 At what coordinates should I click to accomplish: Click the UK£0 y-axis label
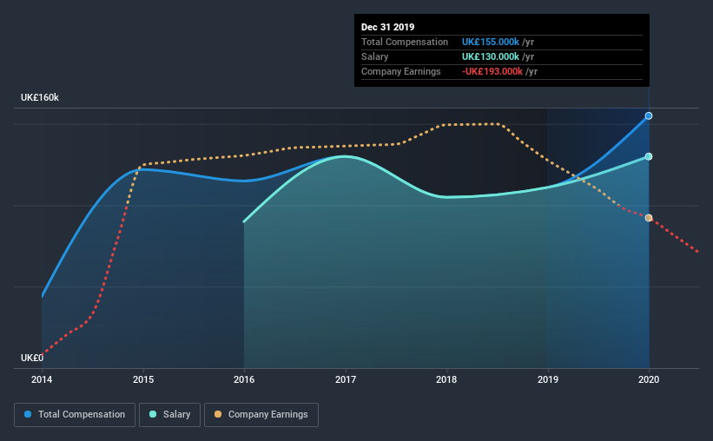32,359
